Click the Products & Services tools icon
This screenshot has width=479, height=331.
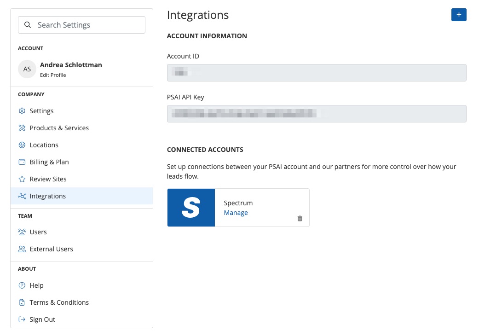point(22,128)
